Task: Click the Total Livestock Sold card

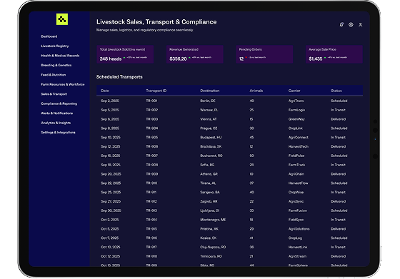Action: (125, 54)
